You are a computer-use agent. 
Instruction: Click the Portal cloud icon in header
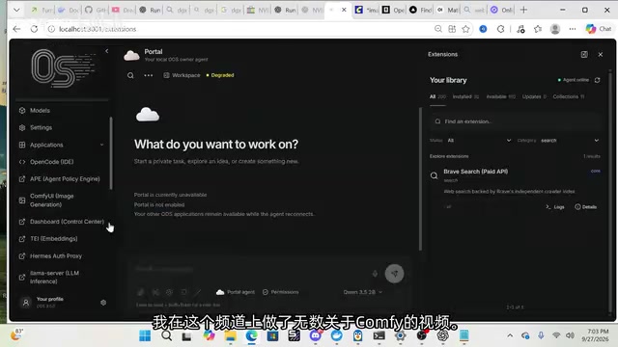coord(131,56)
